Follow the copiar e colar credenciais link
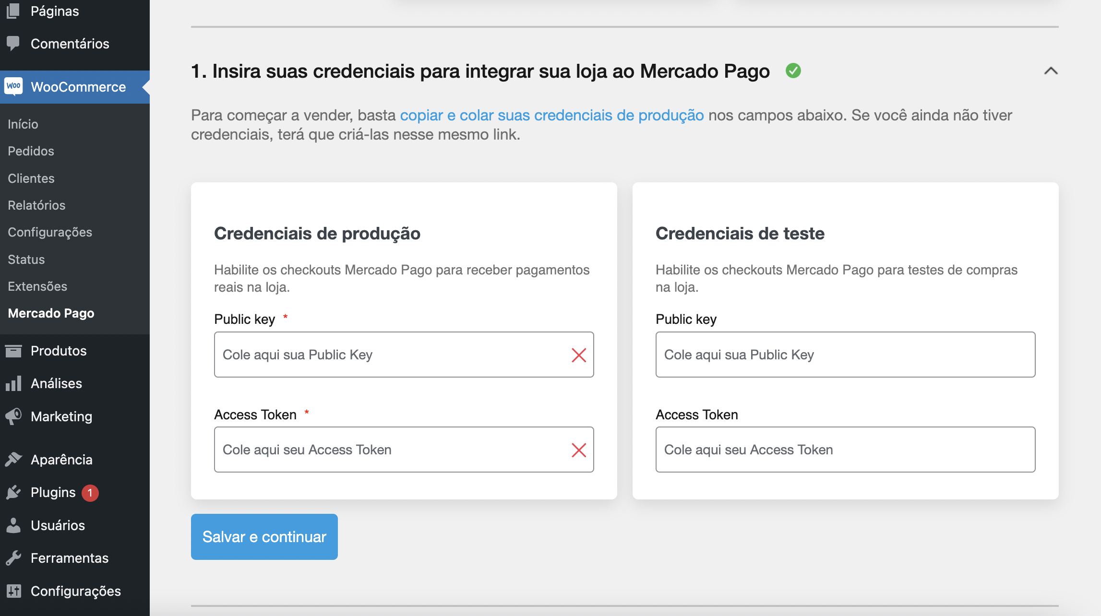Viewport: 1101px width, 616px height. (552, 115)
